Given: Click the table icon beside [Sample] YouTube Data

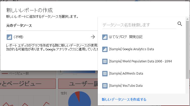Looking at the screenshot, I should 105,86.
